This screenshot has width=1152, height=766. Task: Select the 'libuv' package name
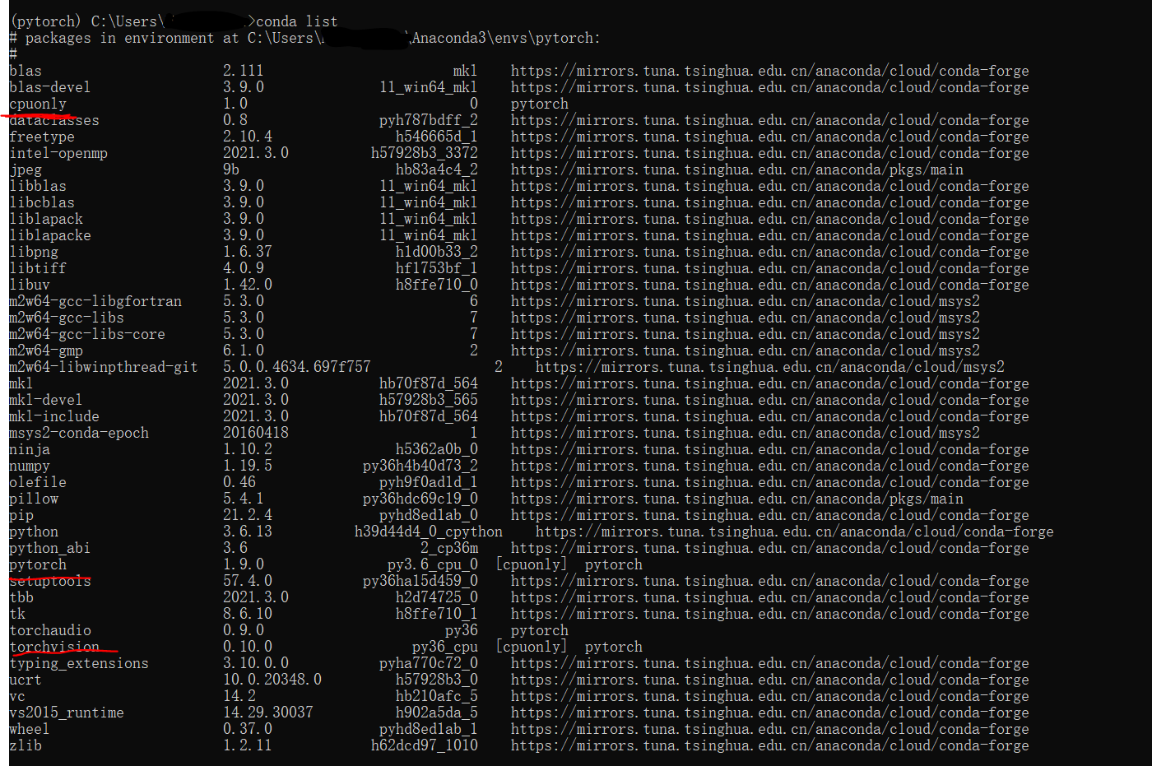[x=30, y=285]
